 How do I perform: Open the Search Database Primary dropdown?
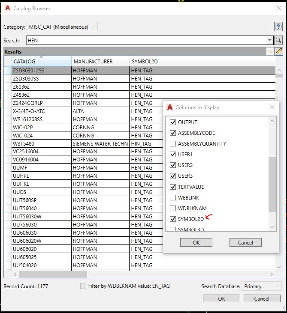click(x=261, y=286)
